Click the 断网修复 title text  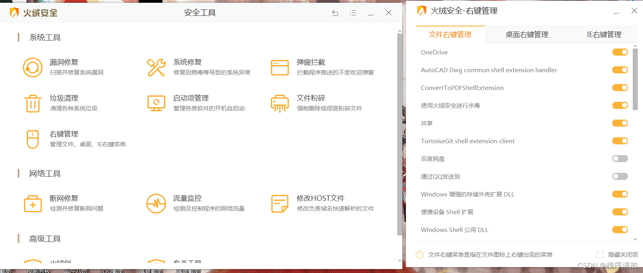(64, 198)
